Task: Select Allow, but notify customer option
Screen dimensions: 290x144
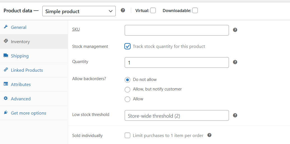Action: 127,89
